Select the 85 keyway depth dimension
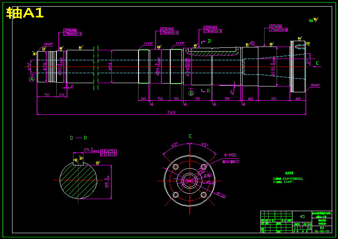338x239 pixels. pyautogui.click(x=107, y=182)
